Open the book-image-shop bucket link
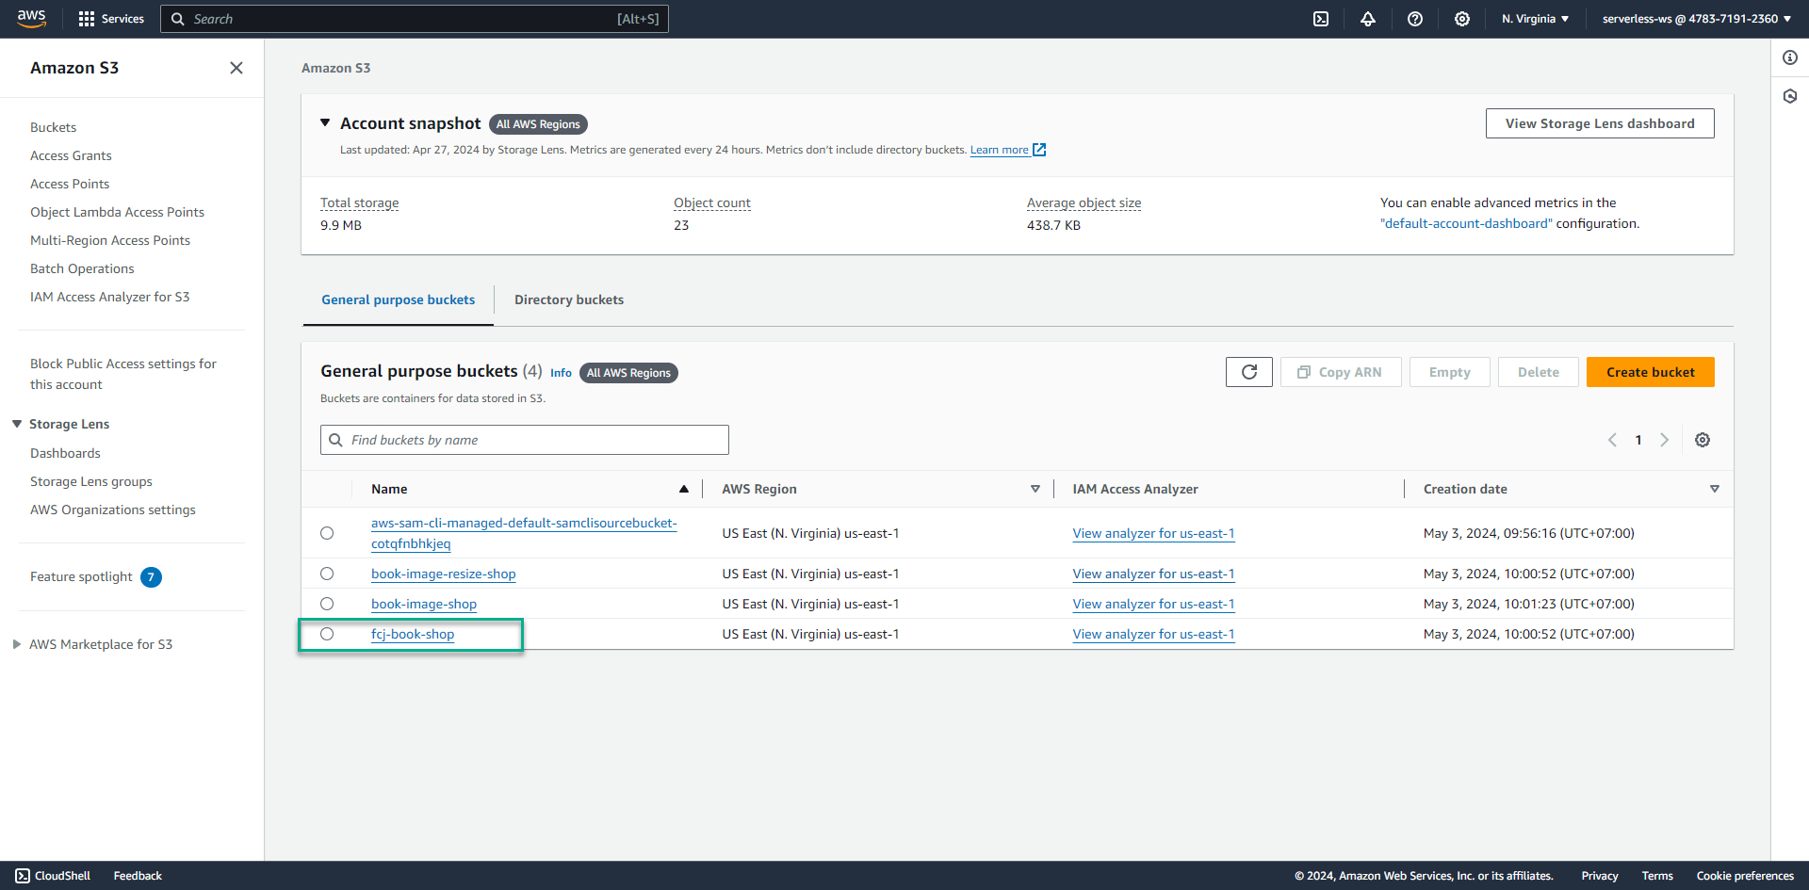This screenshot has height=890, width=1809. [x=424, y=604]
